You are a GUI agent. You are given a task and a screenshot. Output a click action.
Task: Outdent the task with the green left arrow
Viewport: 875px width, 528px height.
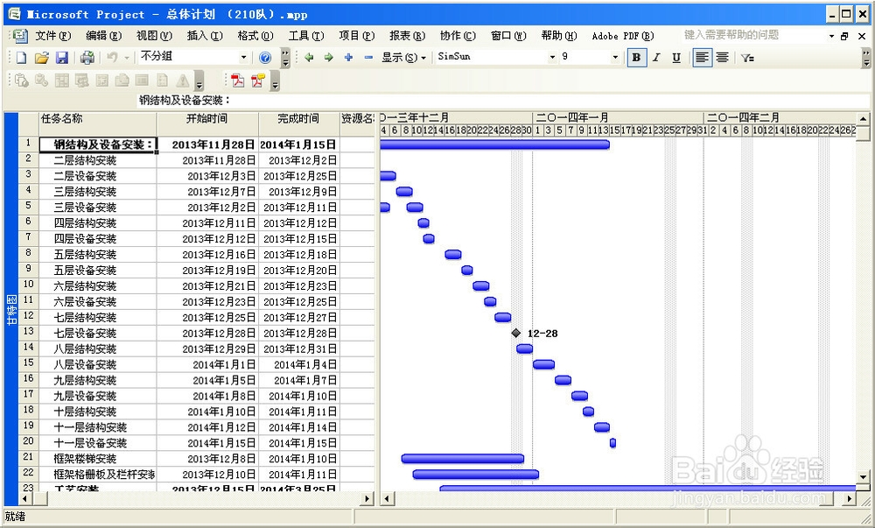click(309, 58)
